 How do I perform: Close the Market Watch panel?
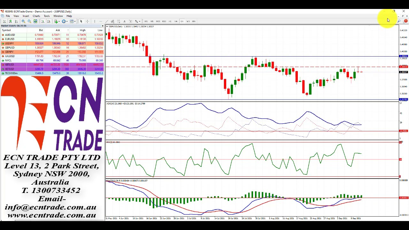102,26
